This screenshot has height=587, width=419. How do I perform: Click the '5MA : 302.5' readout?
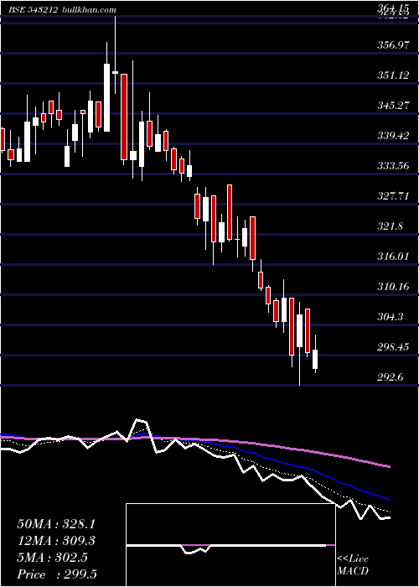(52, 558)
